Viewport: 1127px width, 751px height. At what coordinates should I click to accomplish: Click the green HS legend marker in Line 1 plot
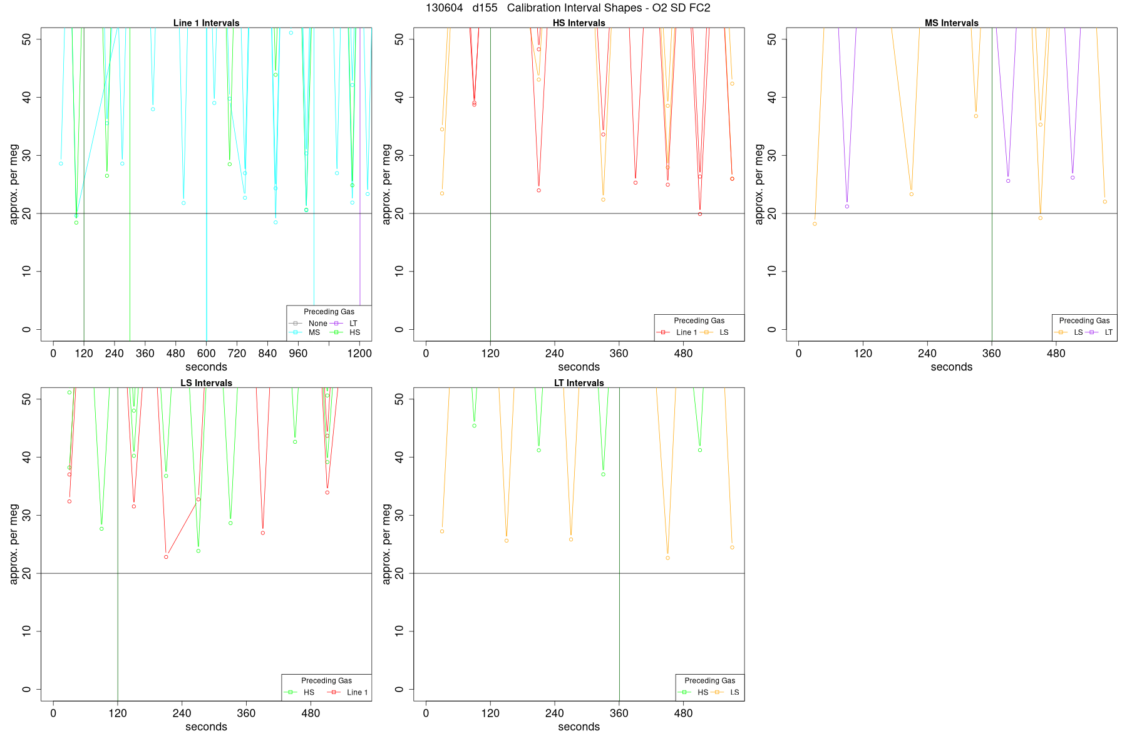(x=336, y=332)
